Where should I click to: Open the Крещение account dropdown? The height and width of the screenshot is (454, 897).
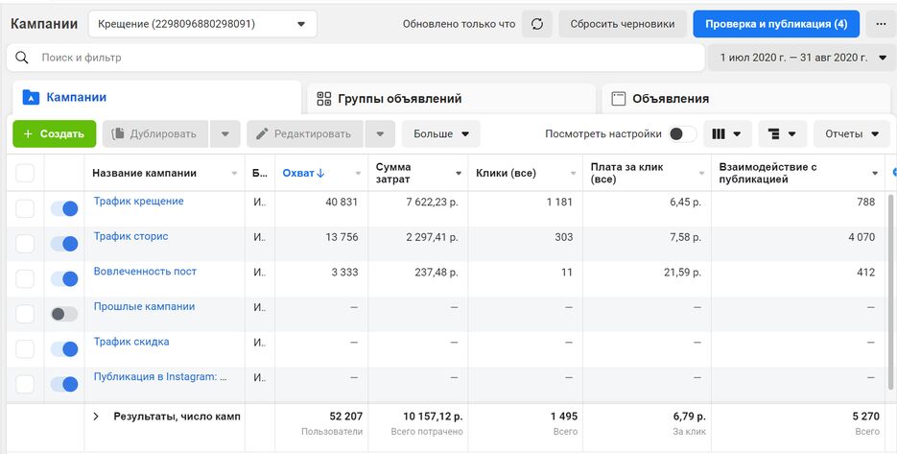202,24
